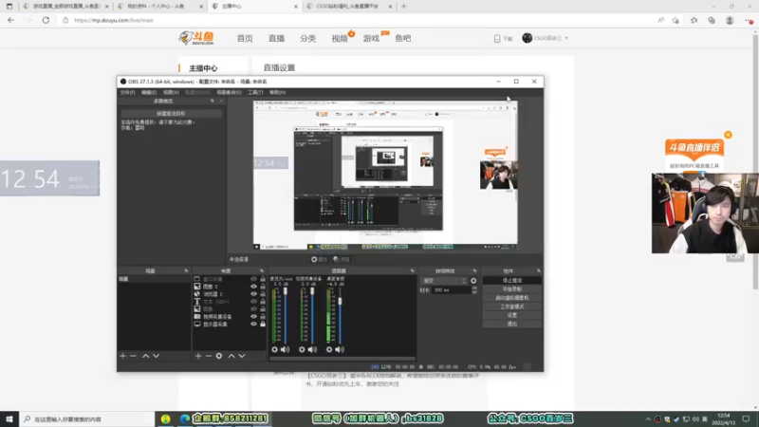
Task: Hide the 浏览器 2 source
Action: pos(253,294)
